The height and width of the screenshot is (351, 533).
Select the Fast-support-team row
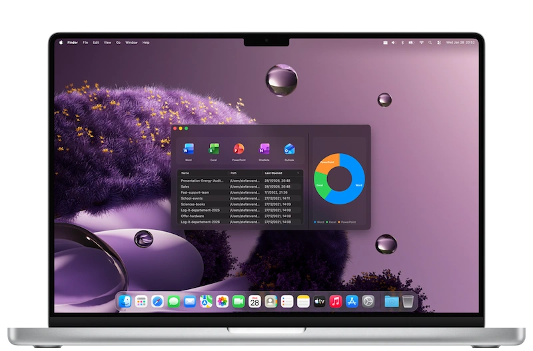(x=240, y=192)
